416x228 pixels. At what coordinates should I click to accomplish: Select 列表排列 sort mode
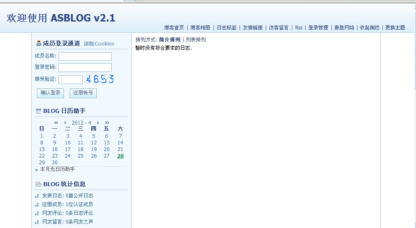pos(196,40)
